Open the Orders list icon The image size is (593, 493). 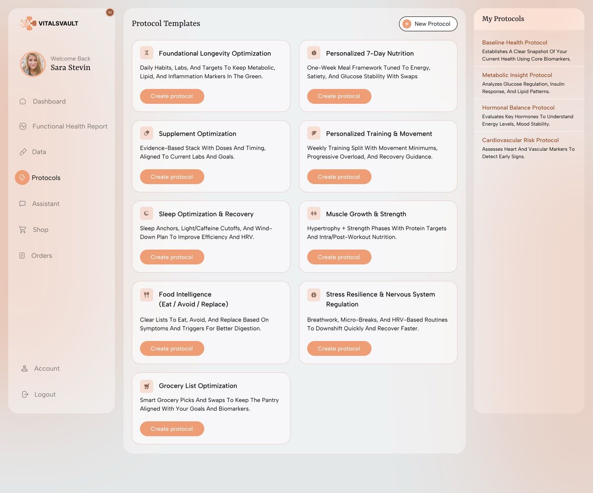[22, 256]
